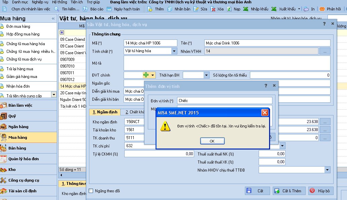Open the ĐVT chính dropdown arrow
This screenshot has height=200, width=347.
tap(153, 75)
